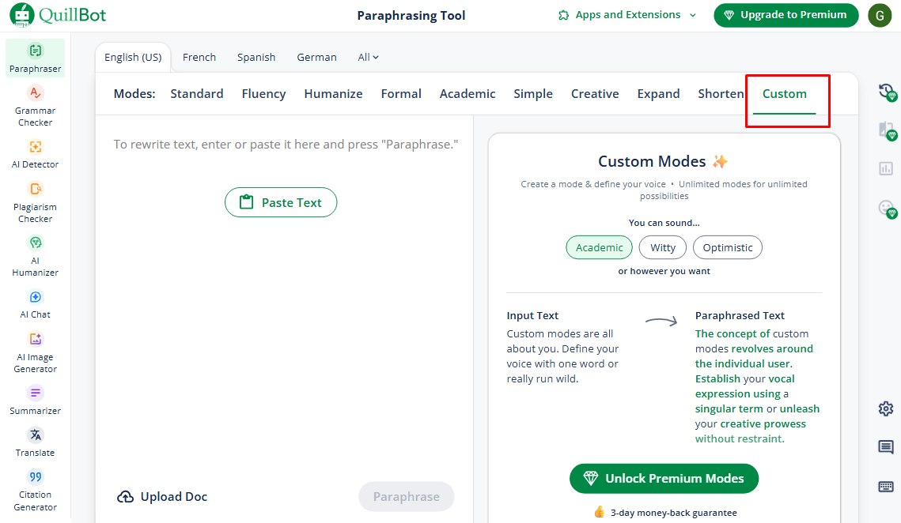
Task: Select the Witty tone chip
Action: coord(663,247)
